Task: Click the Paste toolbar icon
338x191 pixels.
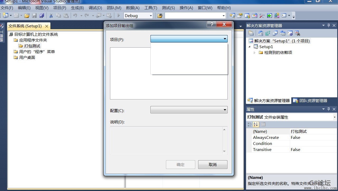Action: 66,16
